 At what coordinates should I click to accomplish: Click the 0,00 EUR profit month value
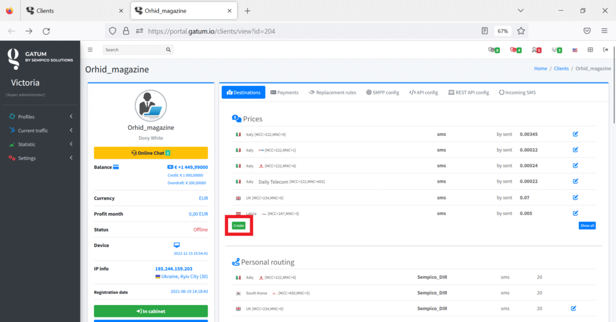point(199,214)
